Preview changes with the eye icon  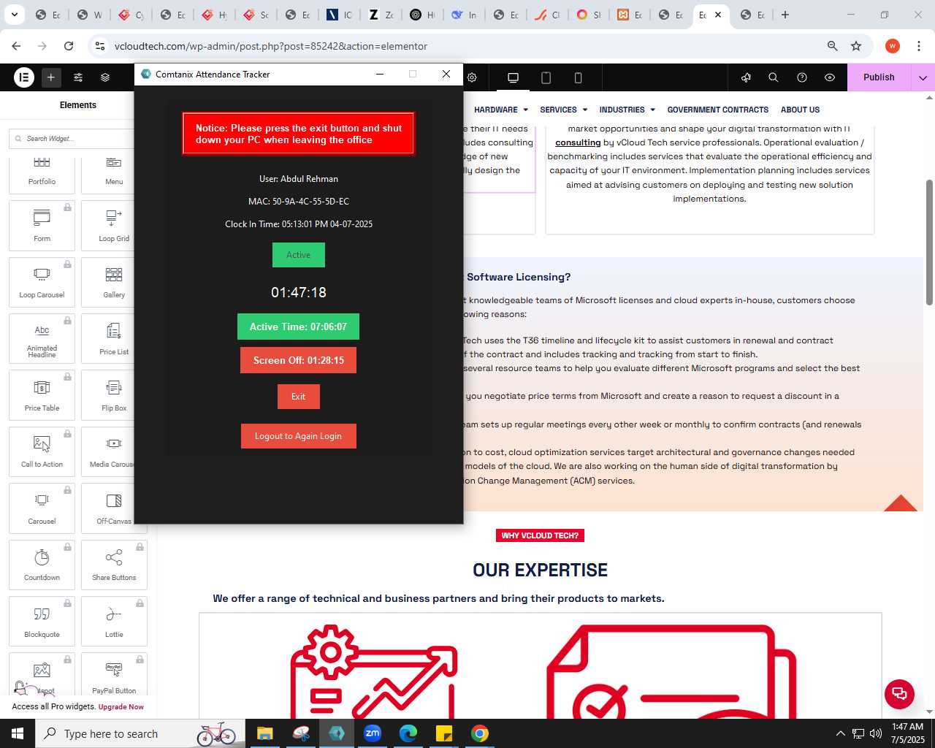point(830,77)
